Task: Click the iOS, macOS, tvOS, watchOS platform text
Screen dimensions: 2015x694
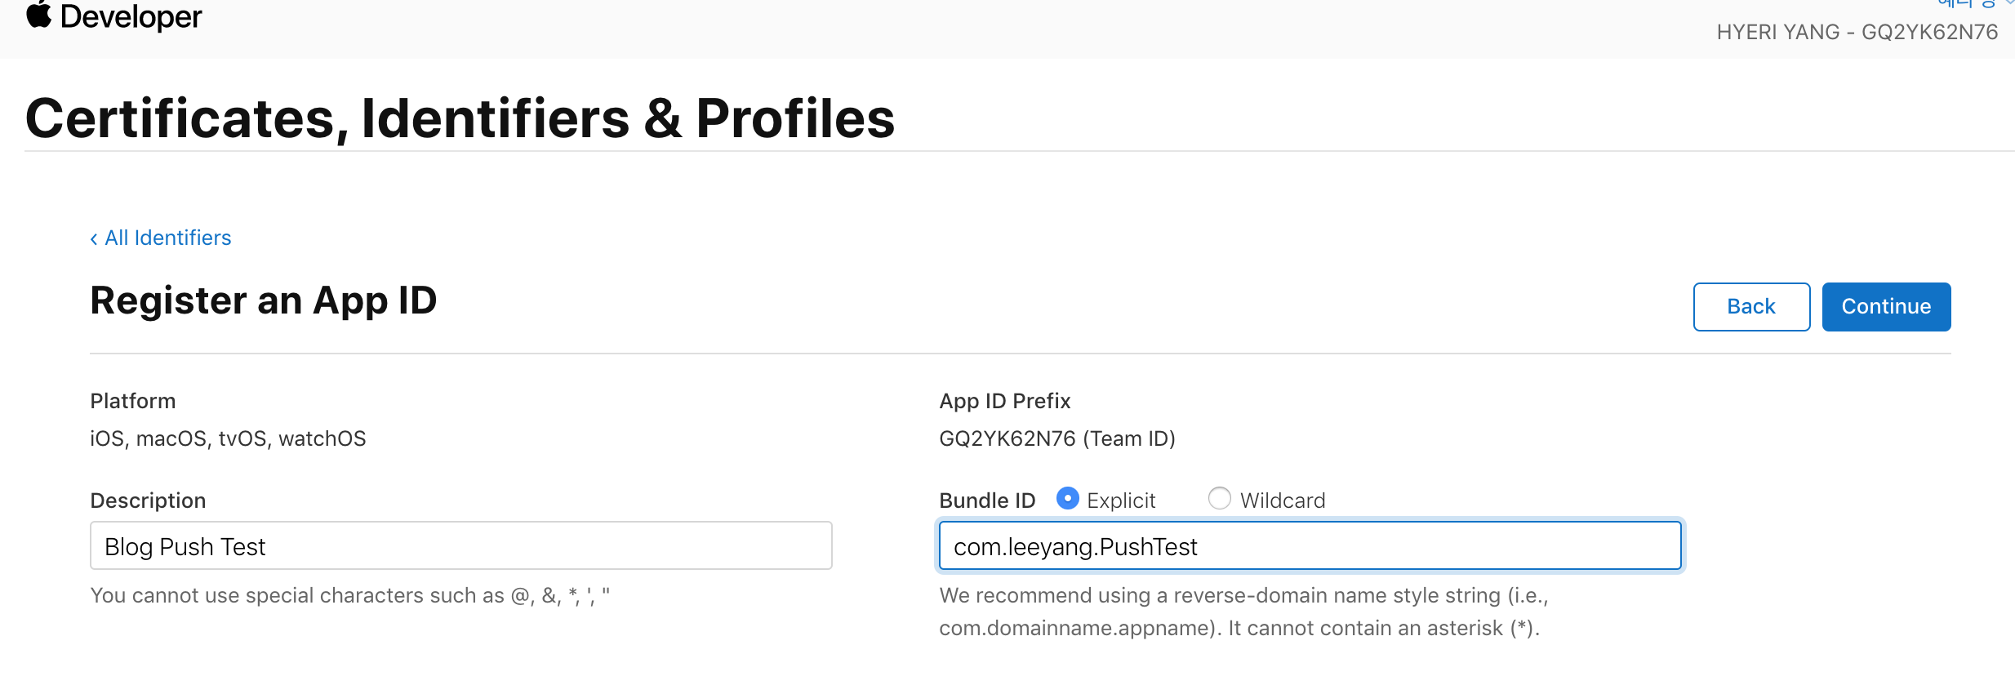Action: point(228,438)
